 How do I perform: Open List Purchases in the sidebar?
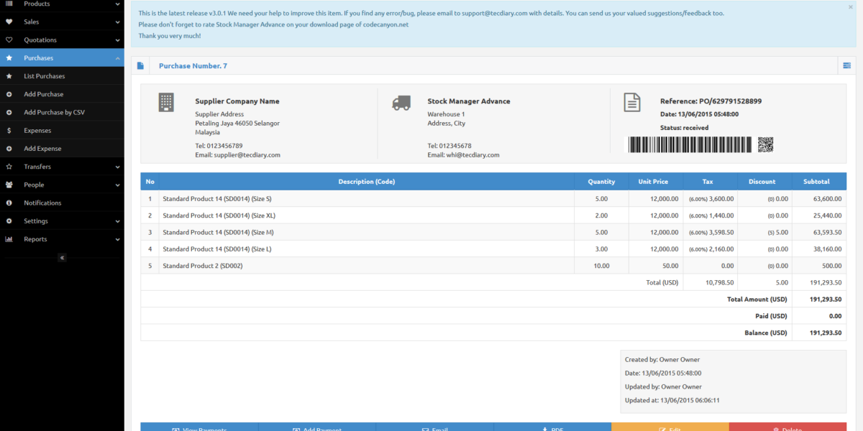pyautogui.click(x=45, y=76)
